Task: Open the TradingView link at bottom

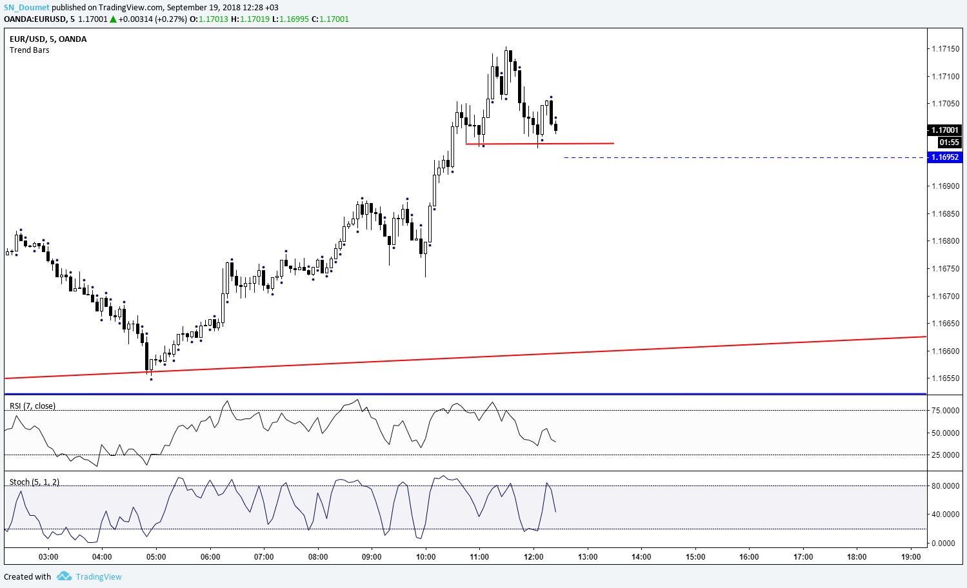Action: (x=99, y=576)
